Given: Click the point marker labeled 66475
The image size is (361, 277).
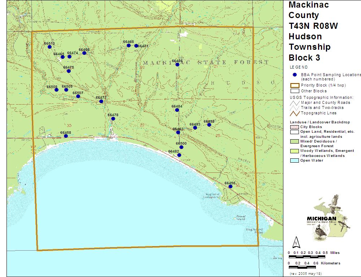Looking at the screenshot, I should [x=69, y=71].
